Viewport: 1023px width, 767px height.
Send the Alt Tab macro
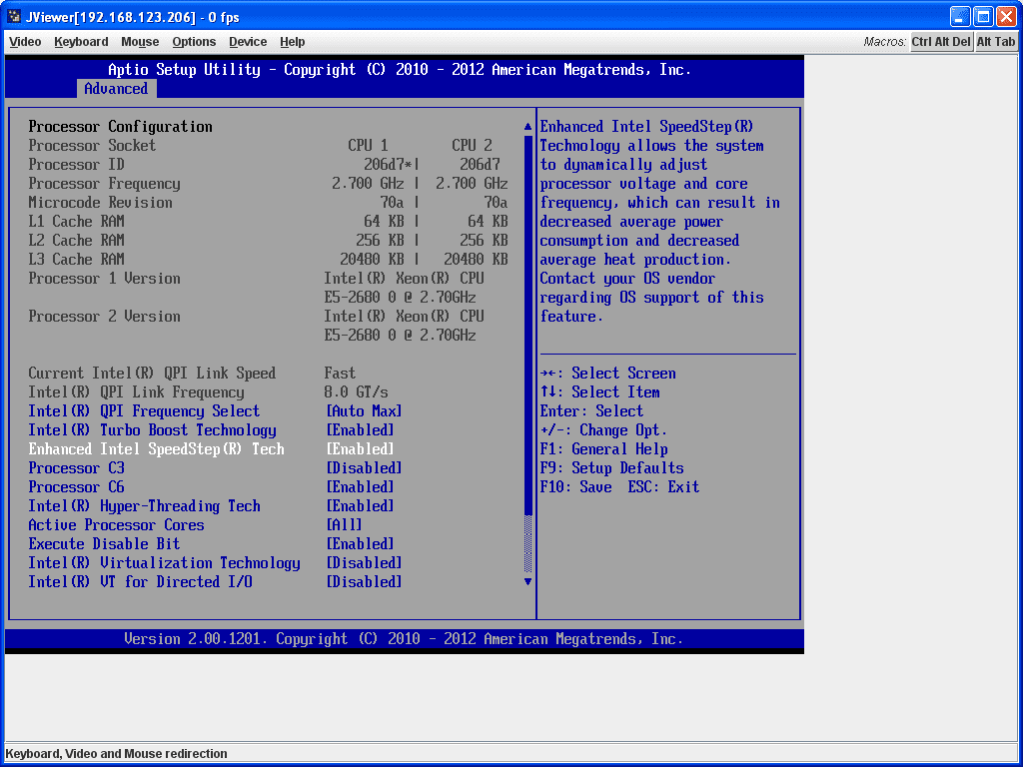[x=996, y=42]
